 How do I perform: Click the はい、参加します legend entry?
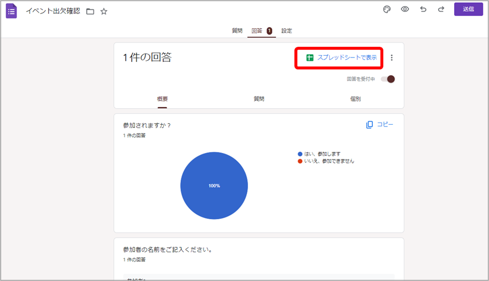pos(319,153)
